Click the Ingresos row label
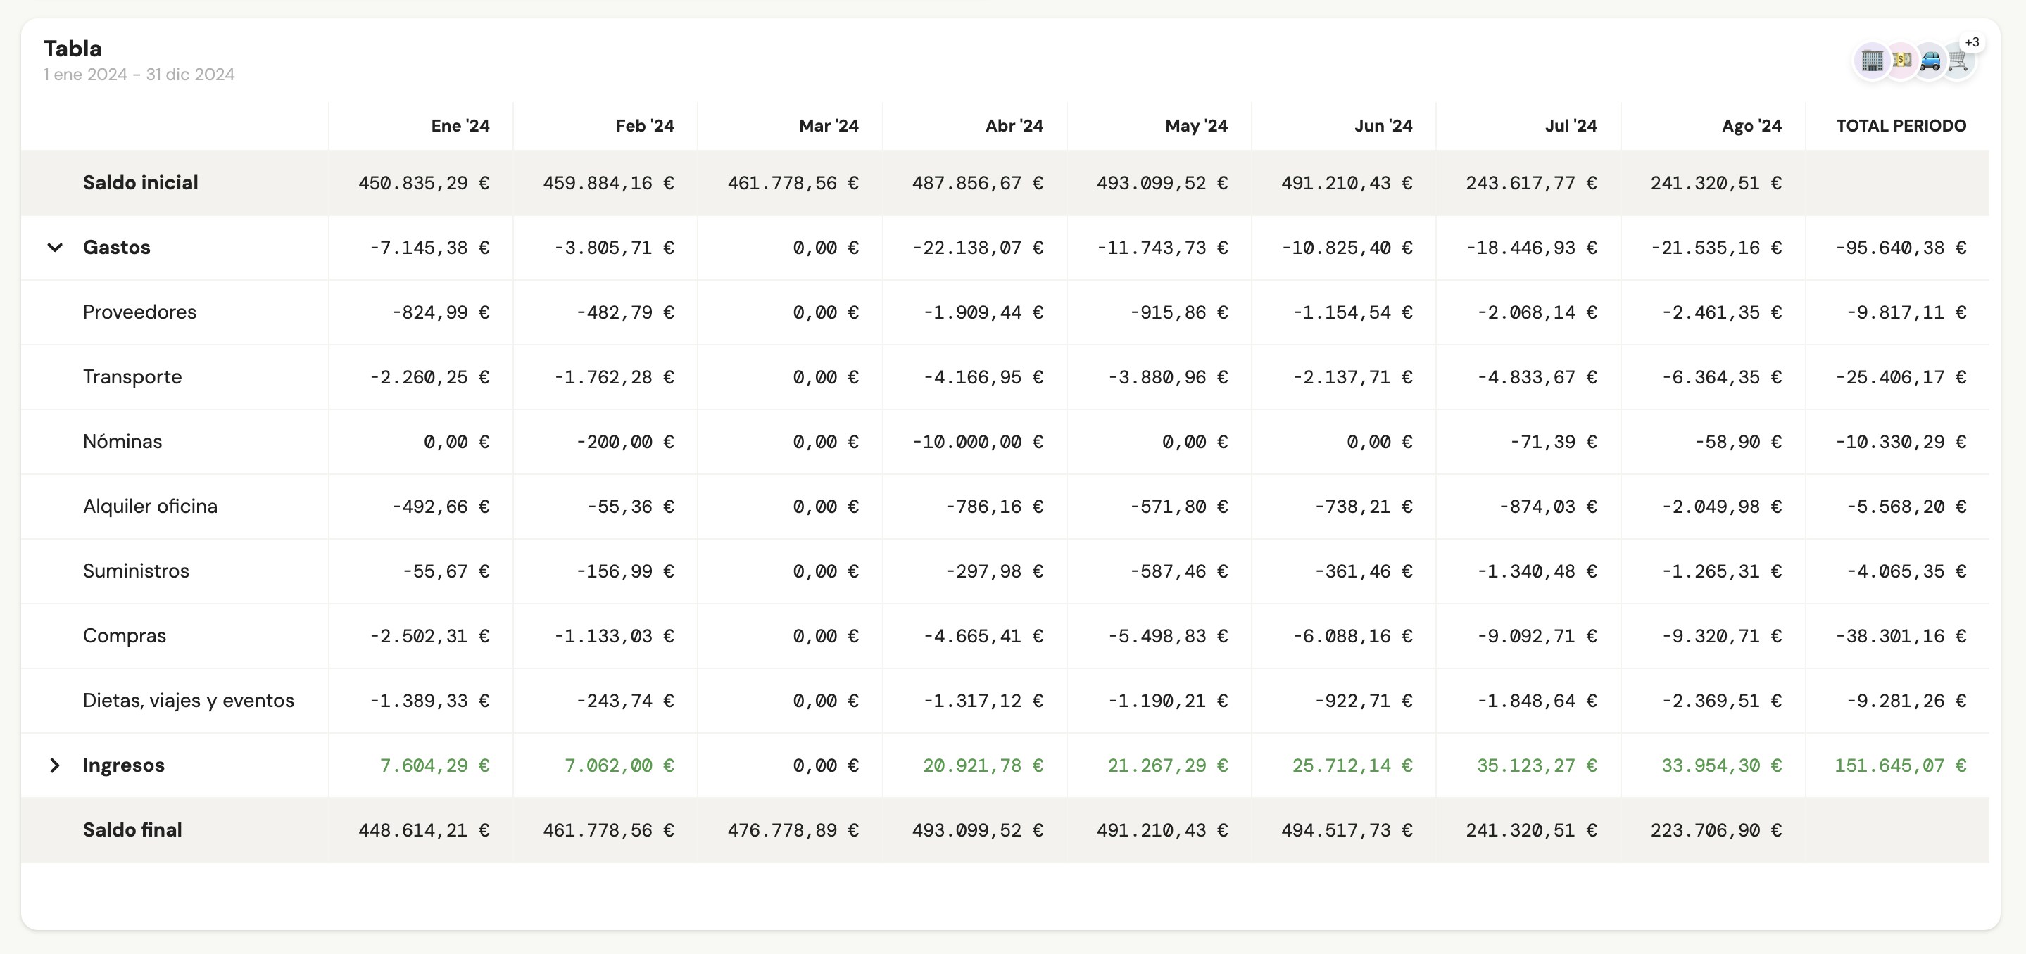The height and width of the screenshot is (954, 2026). point(123,765)
